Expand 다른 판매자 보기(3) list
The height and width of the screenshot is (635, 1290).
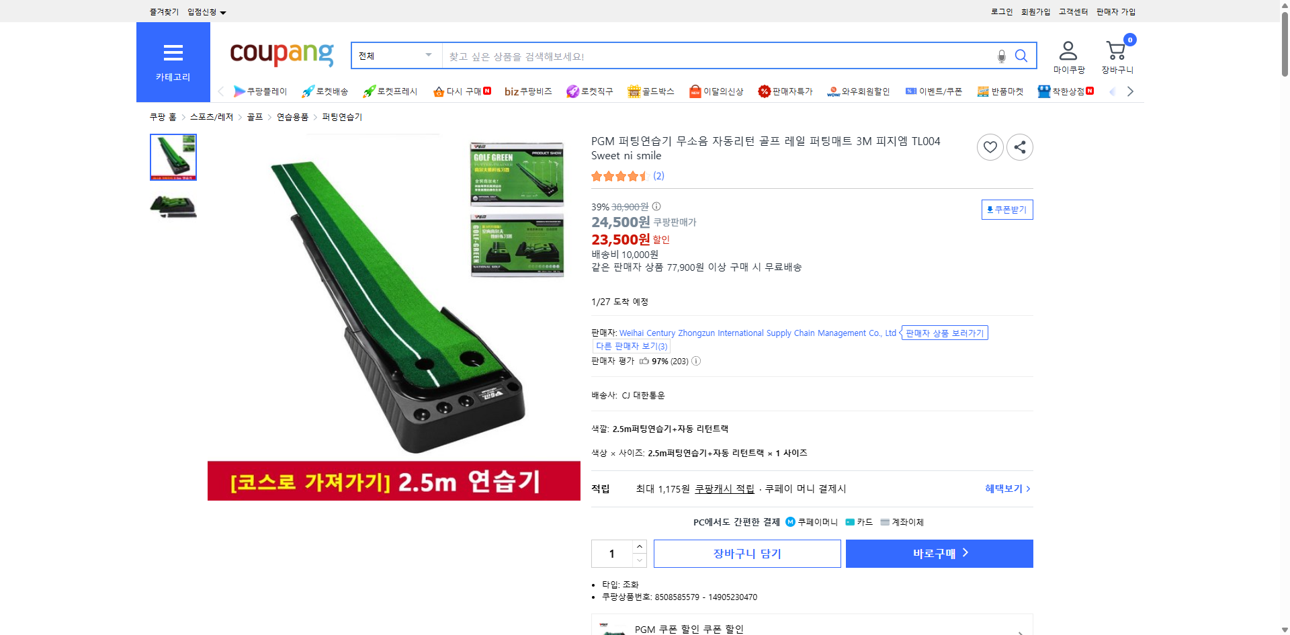631,345
